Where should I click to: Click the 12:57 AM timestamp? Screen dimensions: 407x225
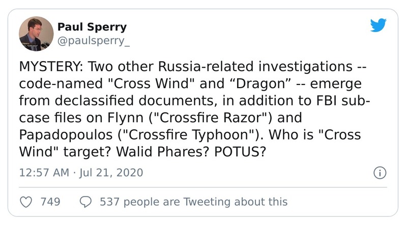43,173
